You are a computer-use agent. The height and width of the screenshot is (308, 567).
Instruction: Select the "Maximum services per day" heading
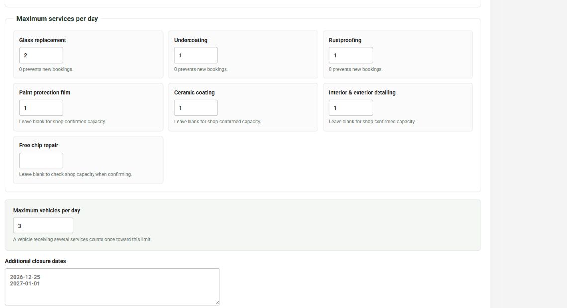(57, 19)
